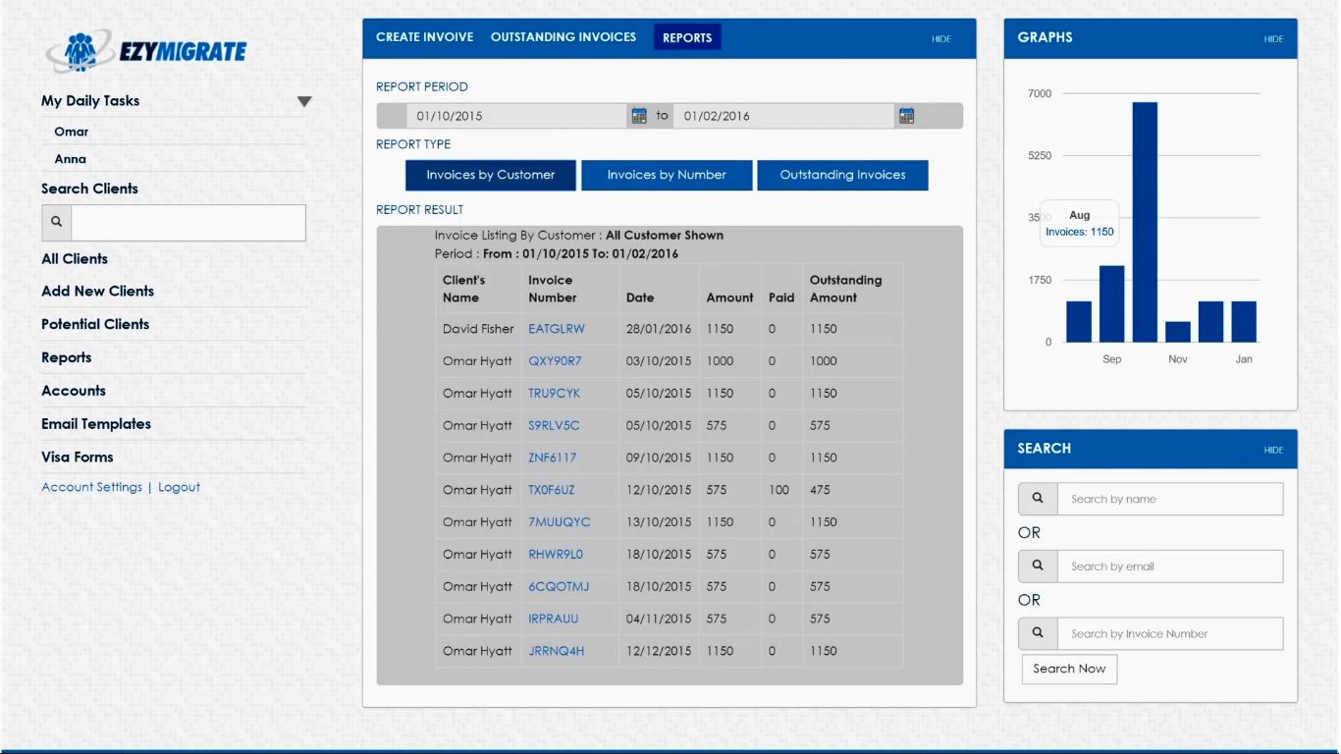Open the end date calendar picker icon
Image resolution: width=1341 pixels, height=754 pixels.
coord(906,116)
